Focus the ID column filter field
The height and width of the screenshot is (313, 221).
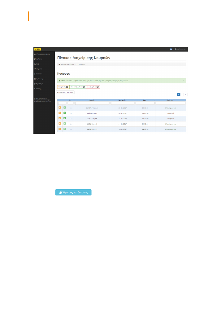pos(71,104)
